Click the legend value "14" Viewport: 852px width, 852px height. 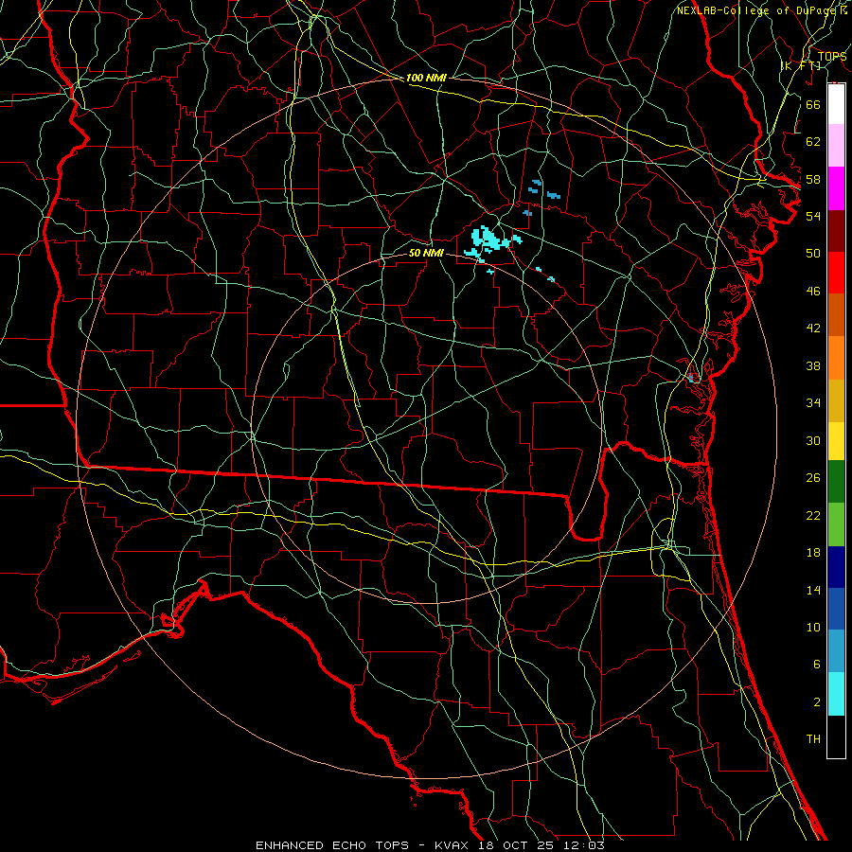pos(813,590)
